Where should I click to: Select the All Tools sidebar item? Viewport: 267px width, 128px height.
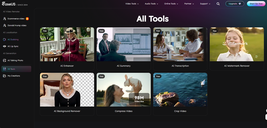pyautogui.click(x=16, y=69)
